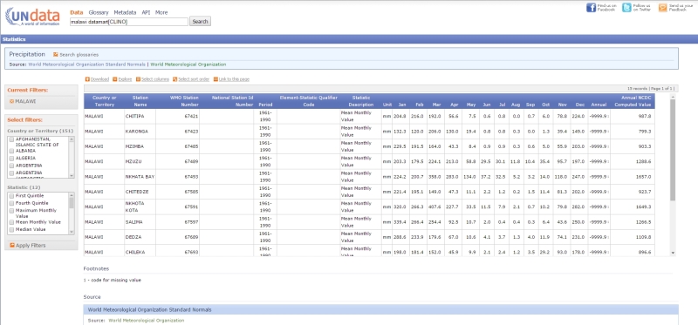Click the Twitter bird icon

pos(626,8)
